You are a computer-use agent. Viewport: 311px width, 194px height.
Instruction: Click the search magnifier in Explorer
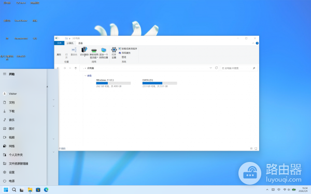pos(254,68)
